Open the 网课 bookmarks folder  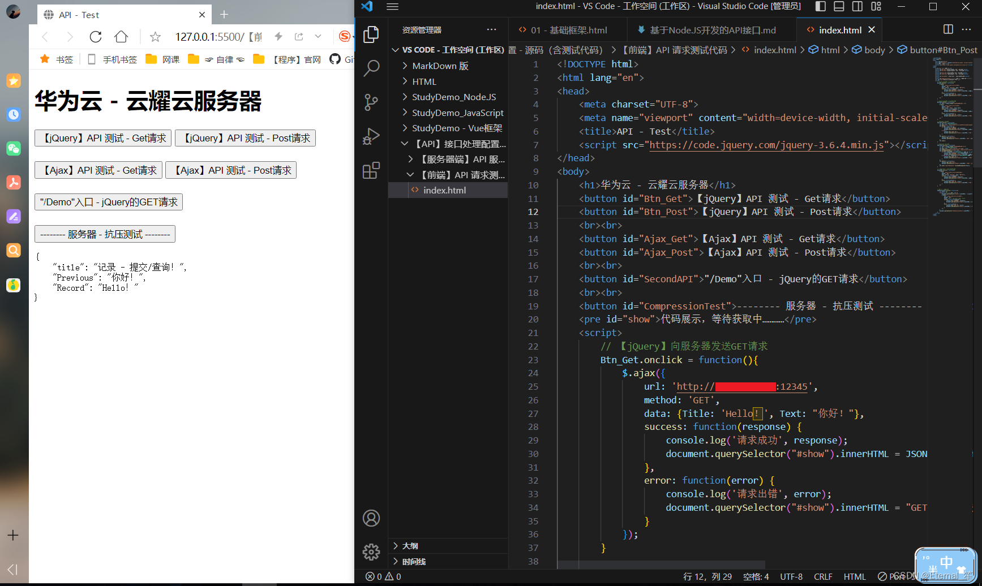pos(163,59)
